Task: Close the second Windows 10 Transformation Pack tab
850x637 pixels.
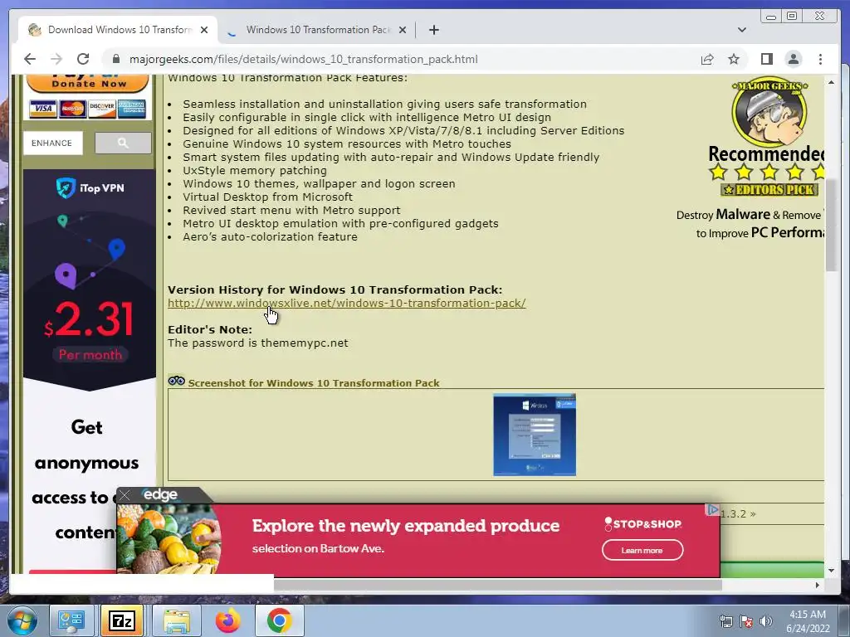Action: coord(403,30)
